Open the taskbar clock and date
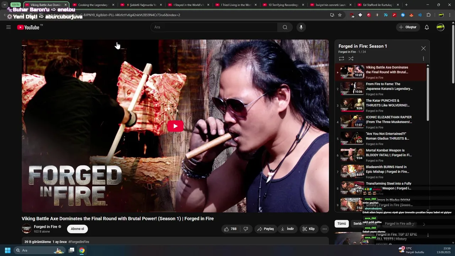The height and width of the screenshot is (256, 455). click(x=444, y=250)
